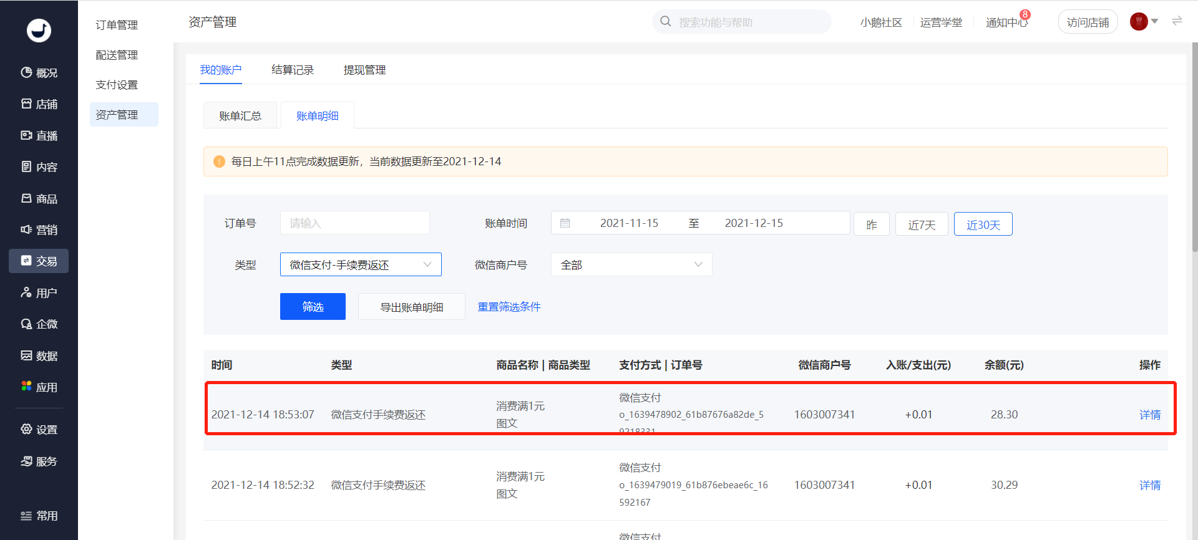Open the 内容 content section

pyautogui.click(x=39, y=167)
